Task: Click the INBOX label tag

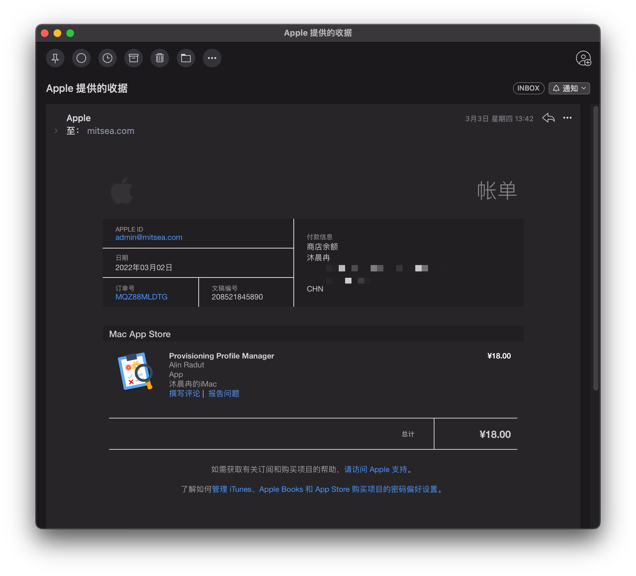Action: [x=528, y=88]
